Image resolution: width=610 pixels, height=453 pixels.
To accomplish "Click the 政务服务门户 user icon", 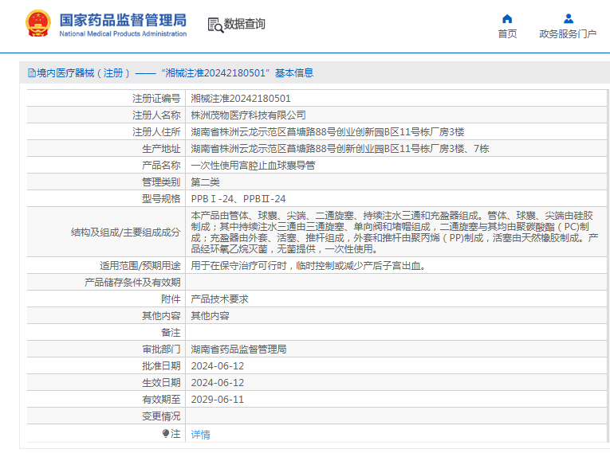I will click(x=569, y=18).
